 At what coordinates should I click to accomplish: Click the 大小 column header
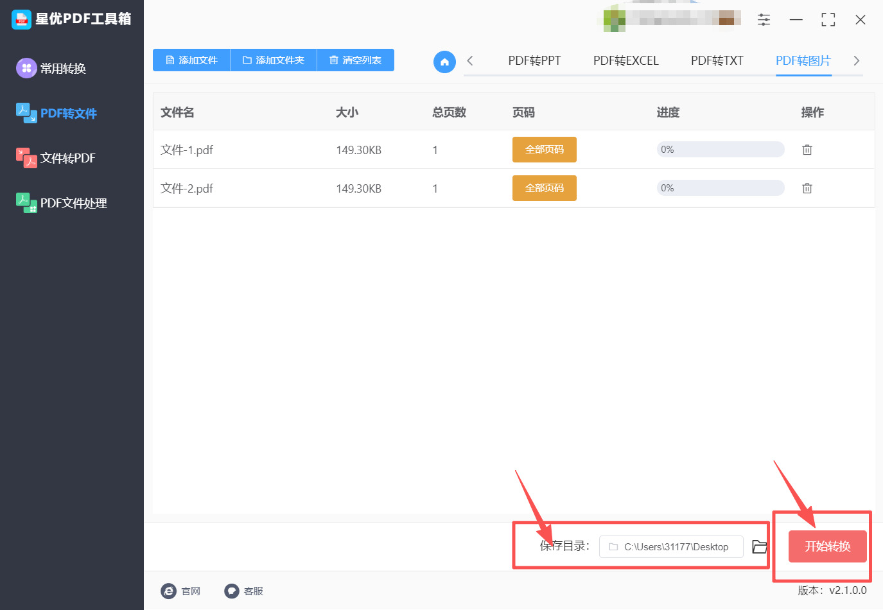point(347,112)
